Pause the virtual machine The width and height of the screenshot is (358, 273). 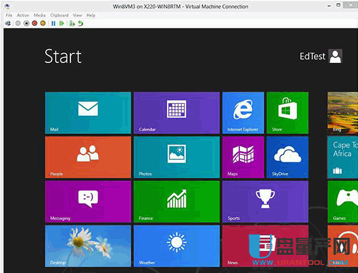click(x=53, y=23)
